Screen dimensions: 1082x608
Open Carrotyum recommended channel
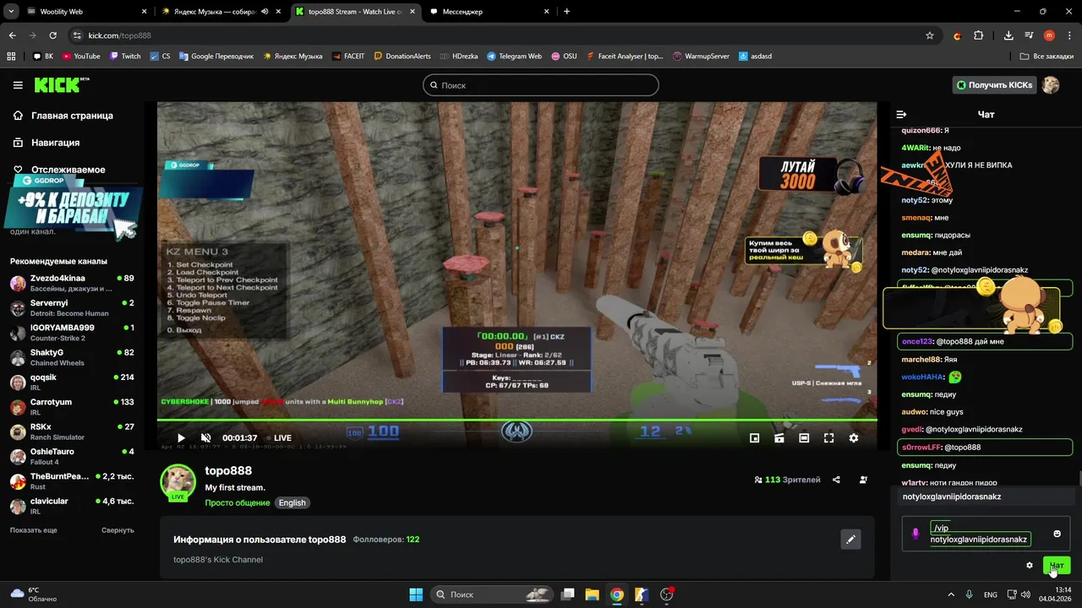[72, 407]
